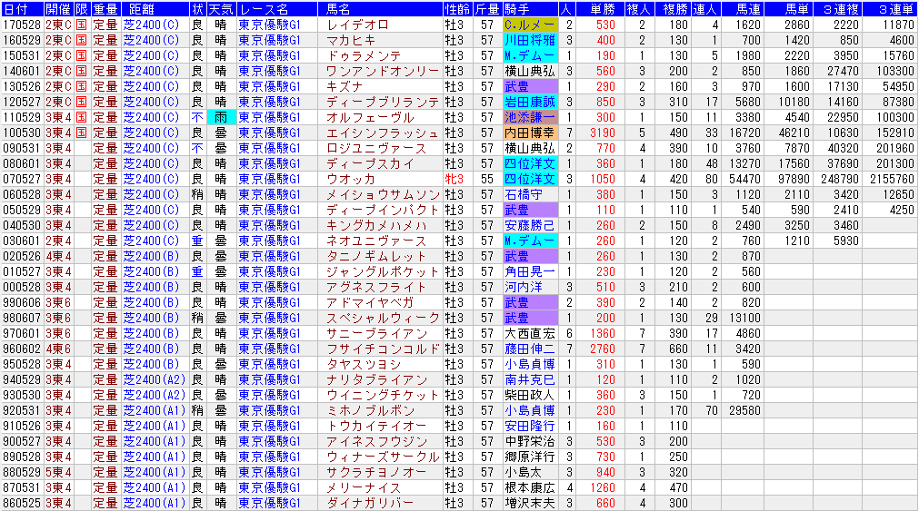The width and height of the screenshot is (919, 511).
Task: Open 芝2400(A2) link in the 940529 row
Action: tap(155, 379)
